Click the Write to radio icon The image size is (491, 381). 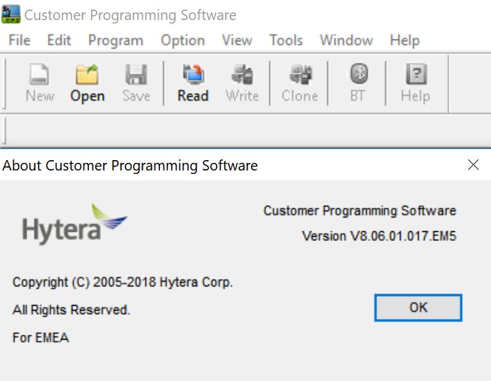click(242, 83)
